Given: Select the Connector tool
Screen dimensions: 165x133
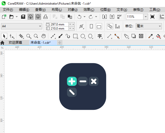Looking at the screenshot, I should 117,36.
